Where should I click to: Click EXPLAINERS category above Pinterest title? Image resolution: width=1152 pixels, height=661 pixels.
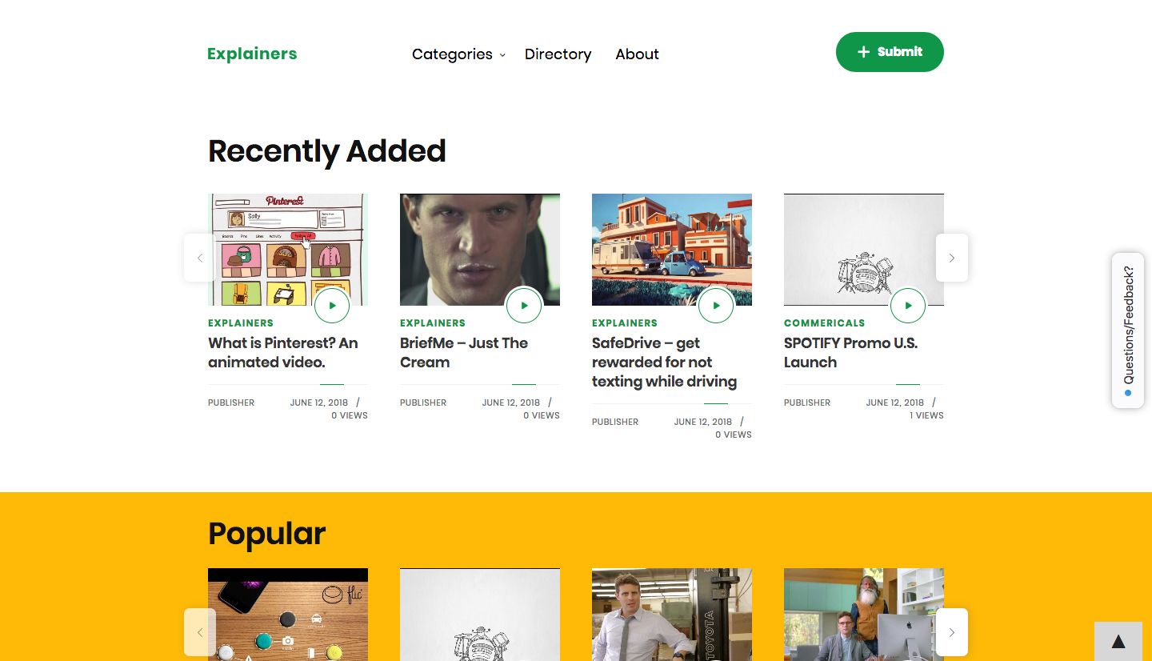pyautogui.click(x=241, y=323)
